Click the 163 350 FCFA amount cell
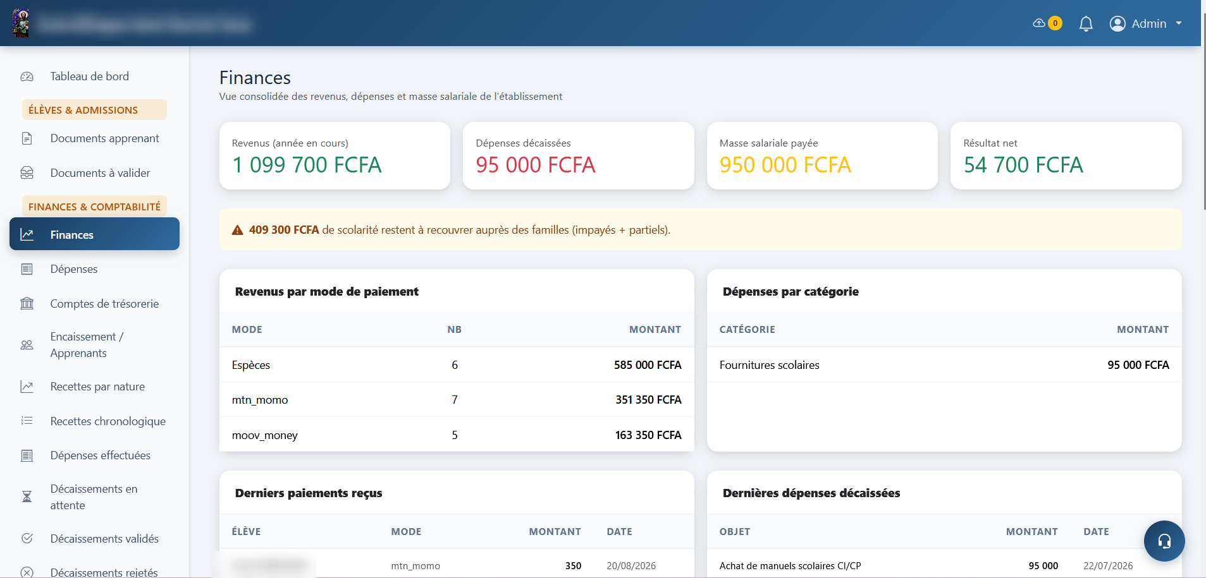The image size is (1206, 578). coord(648,435)
